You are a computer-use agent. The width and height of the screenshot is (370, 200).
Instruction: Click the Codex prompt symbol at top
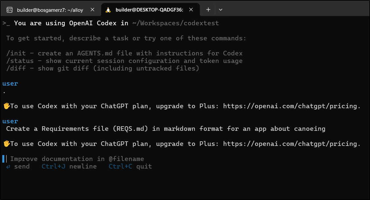coord(6,23)
